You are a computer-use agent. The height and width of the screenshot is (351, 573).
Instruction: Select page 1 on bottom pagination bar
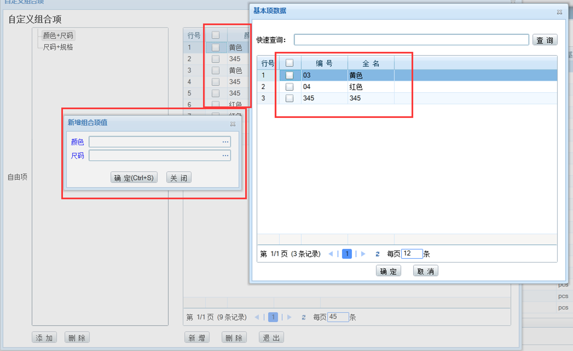[x=272, y=317]
